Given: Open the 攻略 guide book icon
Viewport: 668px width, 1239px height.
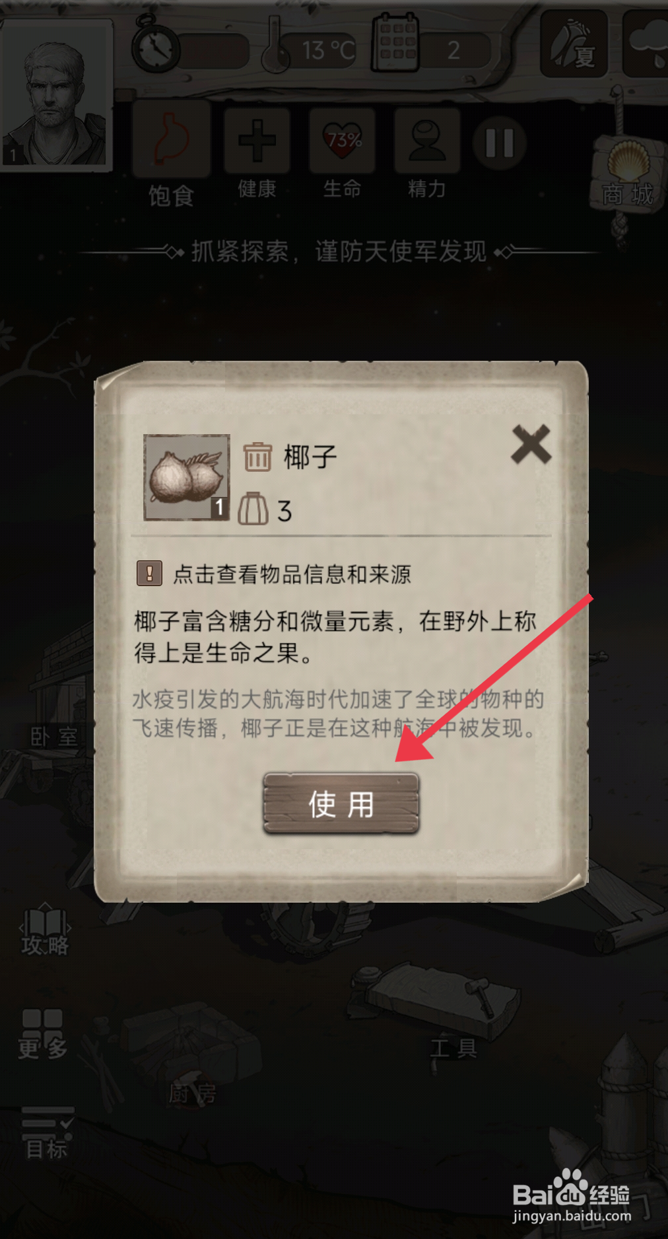Looking at the screenshot, I should (x=45, y=930).
